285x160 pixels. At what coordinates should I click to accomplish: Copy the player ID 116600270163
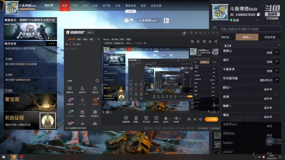coord(259,15)
